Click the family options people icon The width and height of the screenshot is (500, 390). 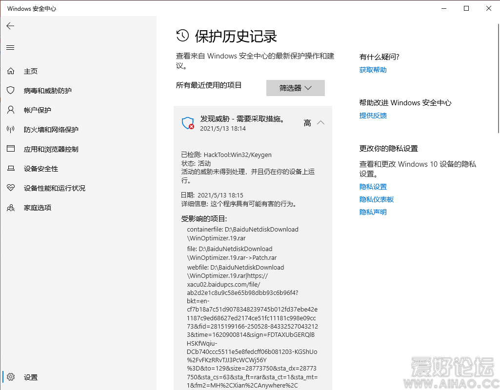pyautogui.click(x=11, y=208)
